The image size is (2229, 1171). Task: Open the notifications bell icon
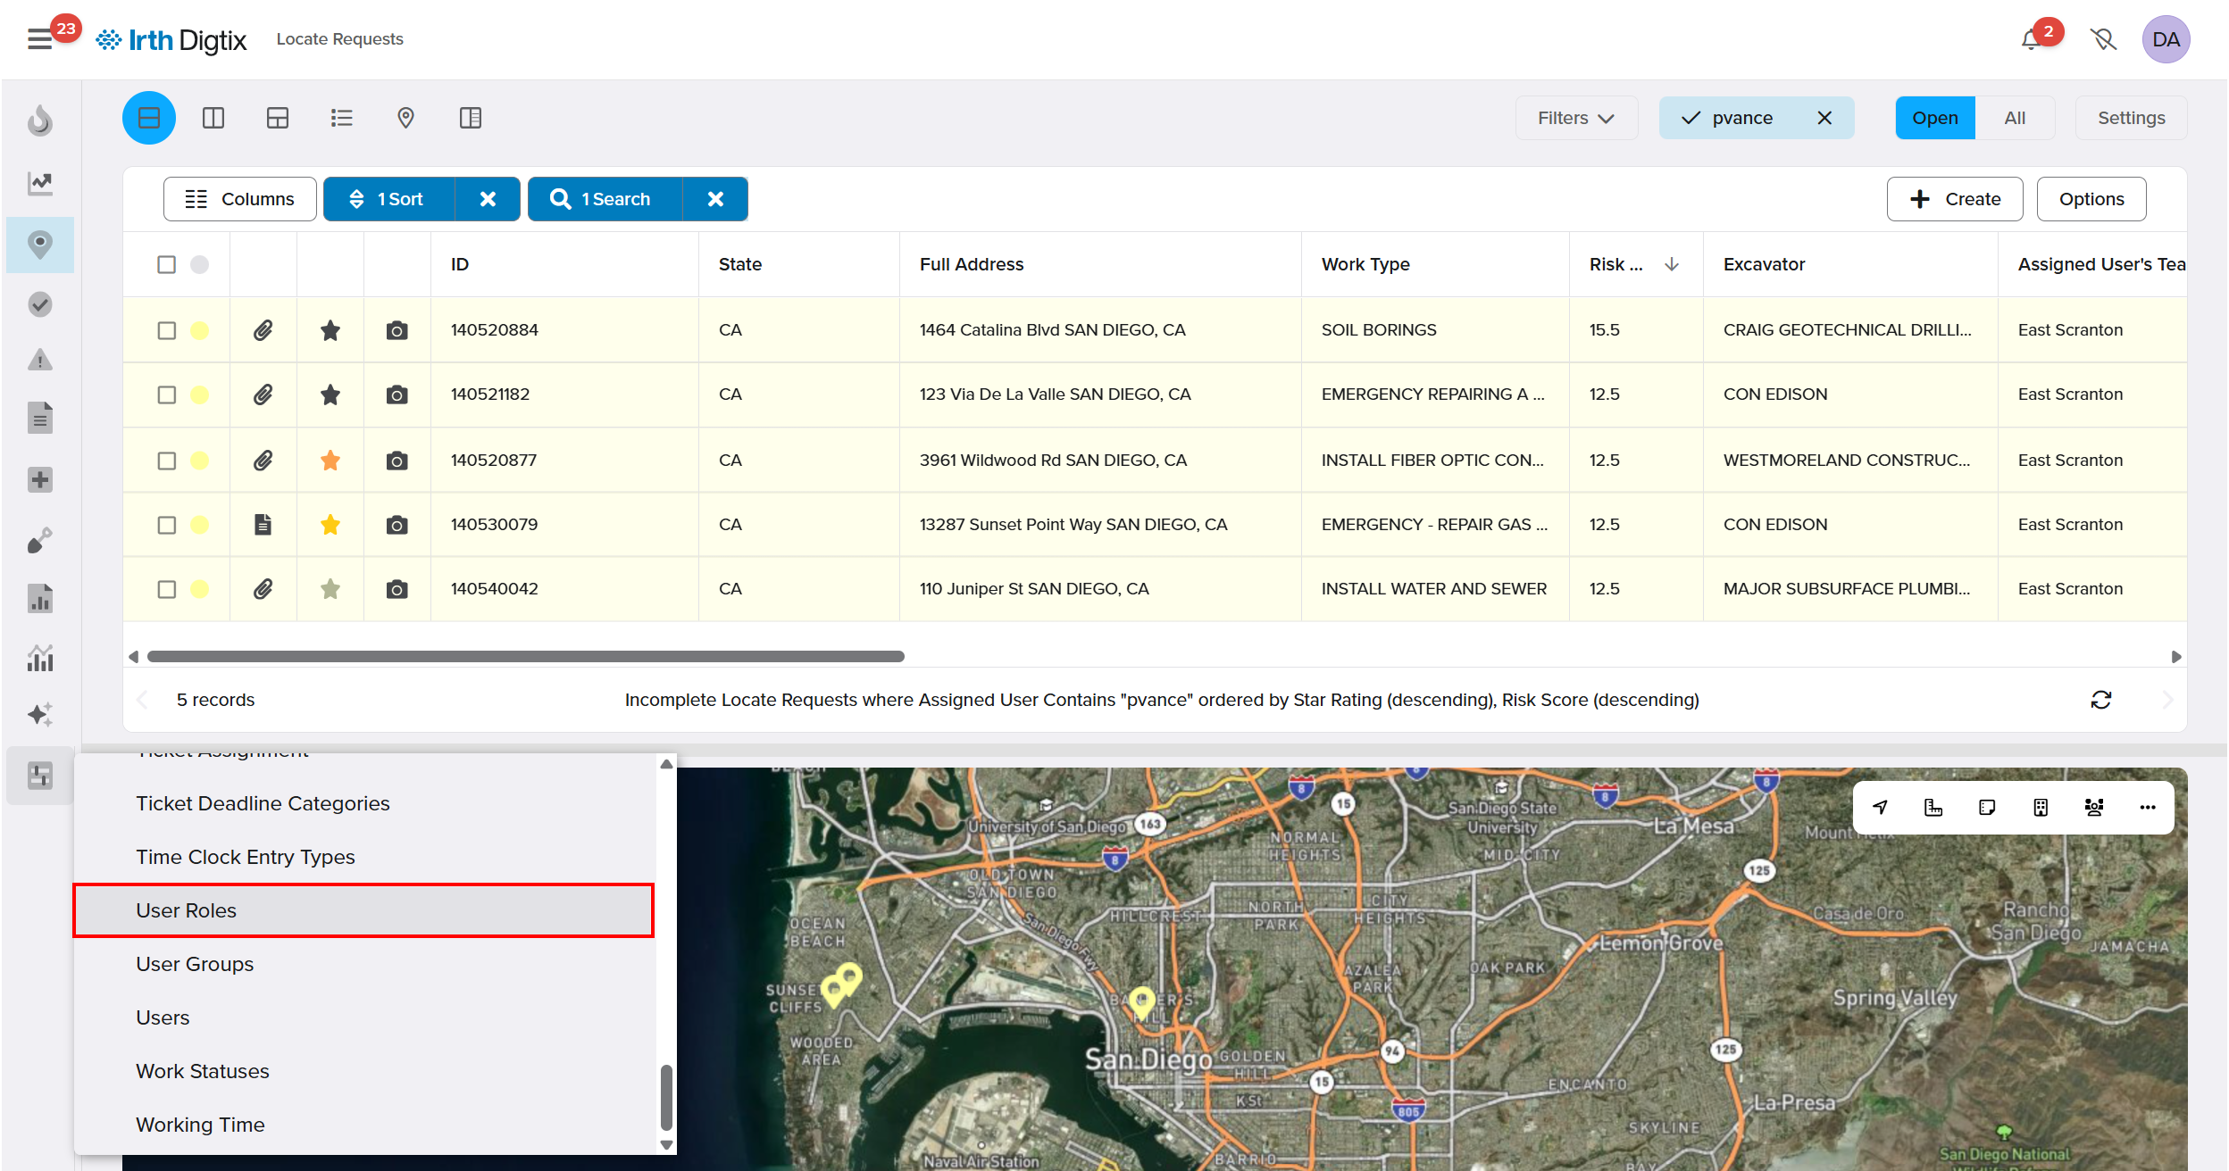(2030, 39)
